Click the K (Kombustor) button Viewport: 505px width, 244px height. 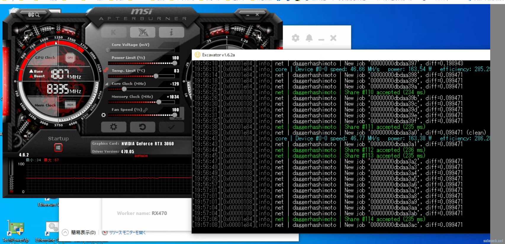coord(114,32)
